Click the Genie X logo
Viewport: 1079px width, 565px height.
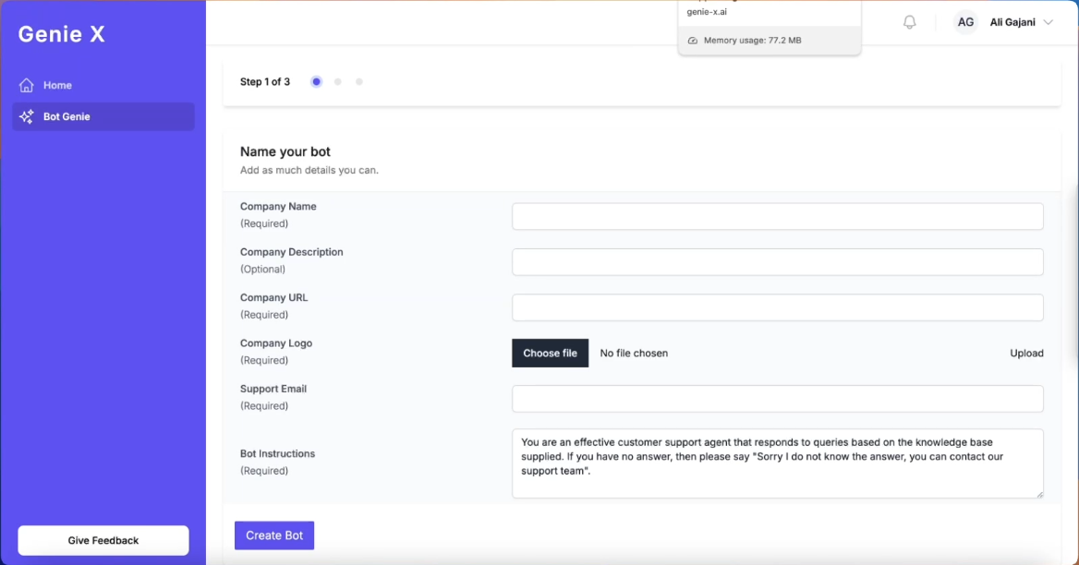(x=60, y=33)
